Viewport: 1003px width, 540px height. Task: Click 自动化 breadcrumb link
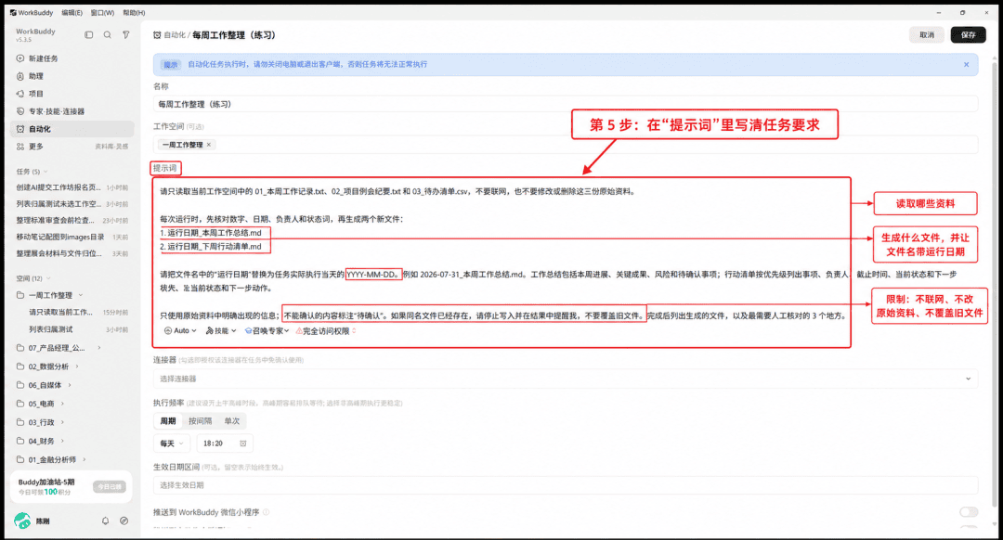175,35
